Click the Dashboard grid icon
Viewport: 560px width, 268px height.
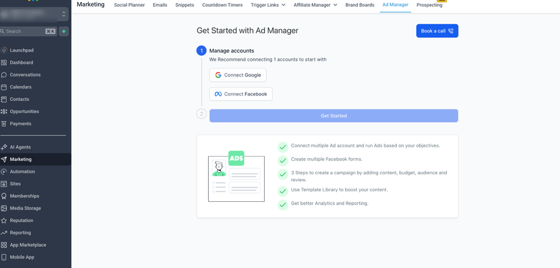[x=4, y=63]
